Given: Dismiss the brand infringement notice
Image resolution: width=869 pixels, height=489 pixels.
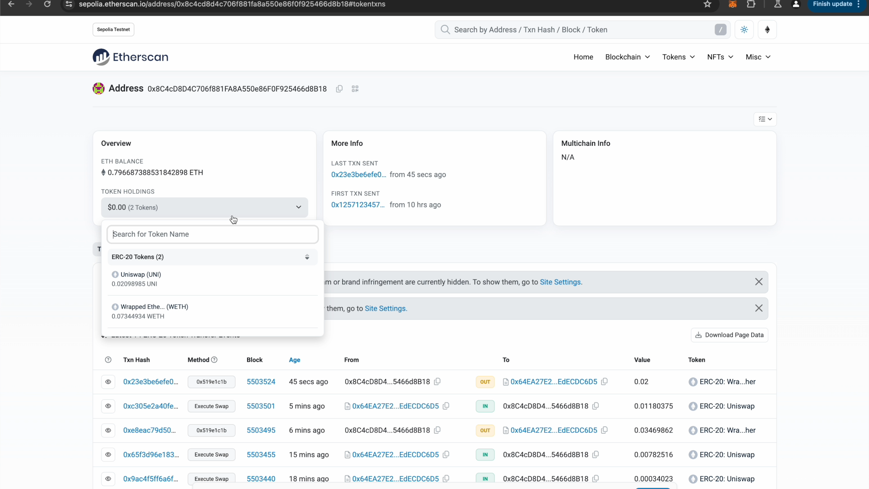Looking at the screenshot, I should point(759,282).
